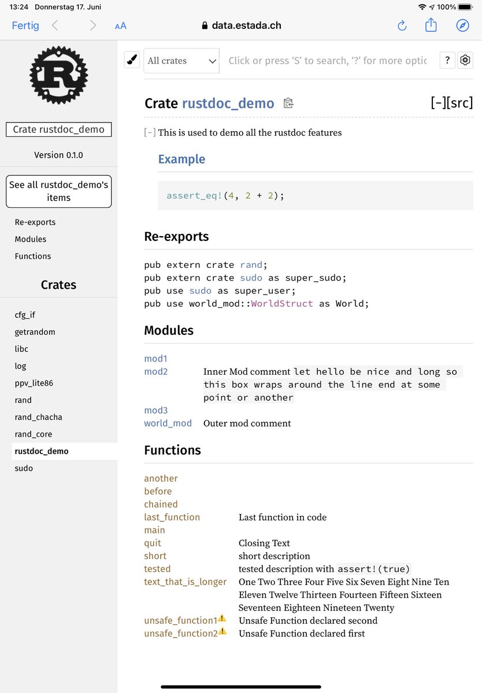The image size is (482, 693).
Task: Click the Functions section heading
Action: click(x=172, y=450)
